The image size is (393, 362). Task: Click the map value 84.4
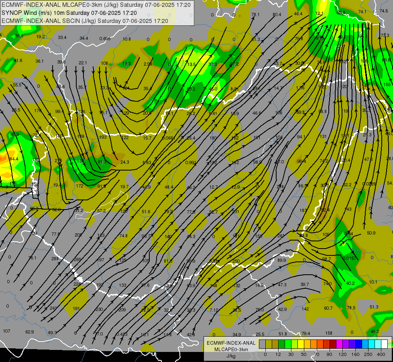[x=14, y=159]
